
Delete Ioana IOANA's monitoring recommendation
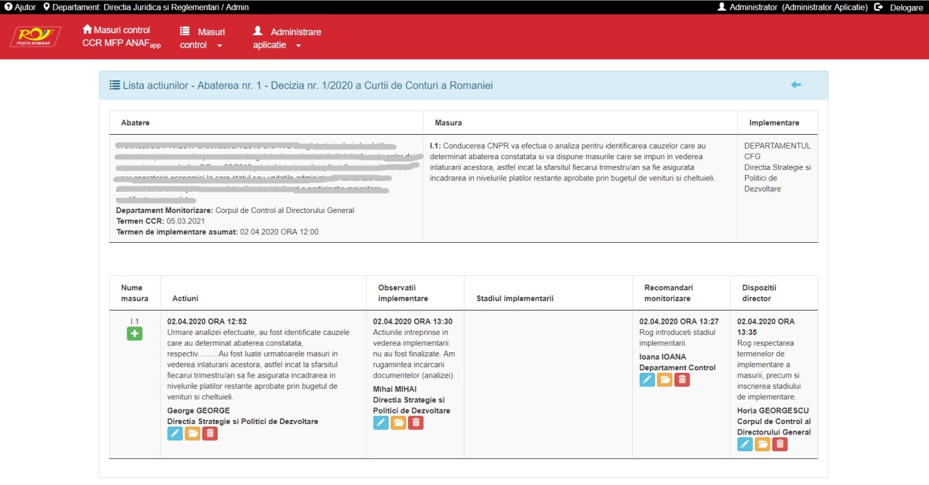681,380
